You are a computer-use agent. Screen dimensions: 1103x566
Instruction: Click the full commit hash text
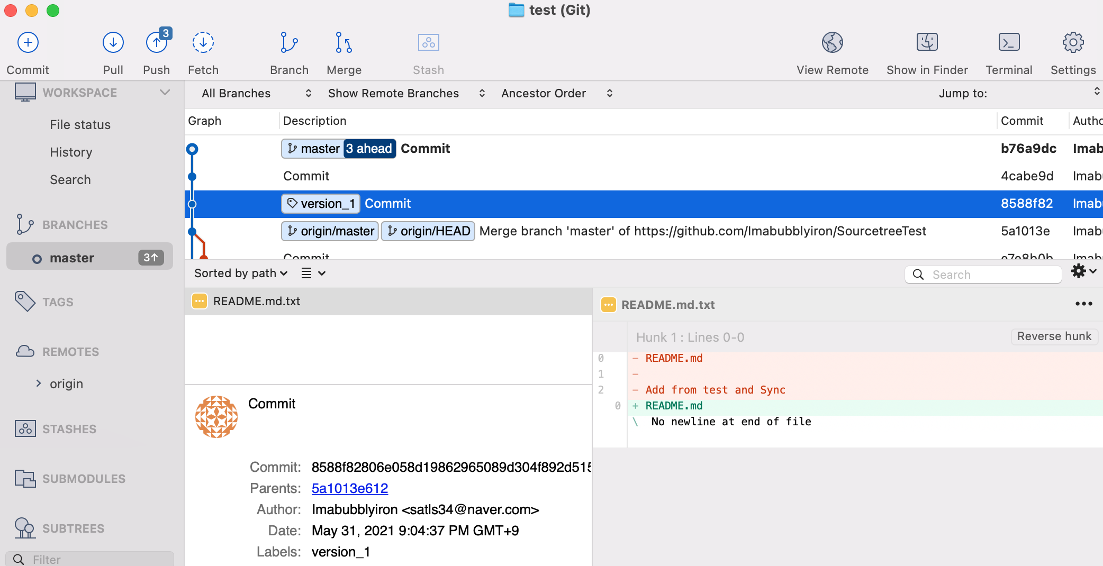451,467
